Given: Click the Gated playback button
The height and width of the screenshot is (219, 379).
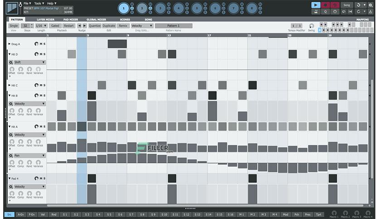Looking at the screenshot, I should [x=55, y=26].
